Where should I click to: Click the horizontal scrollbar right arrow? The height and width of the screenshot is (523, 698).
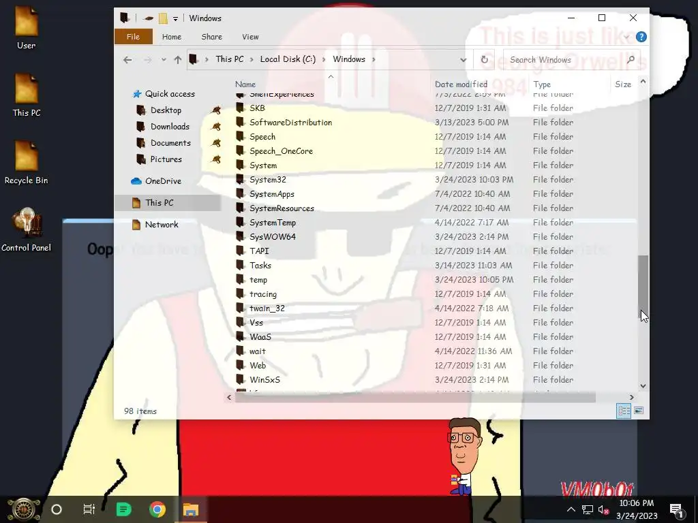point(631,397)
